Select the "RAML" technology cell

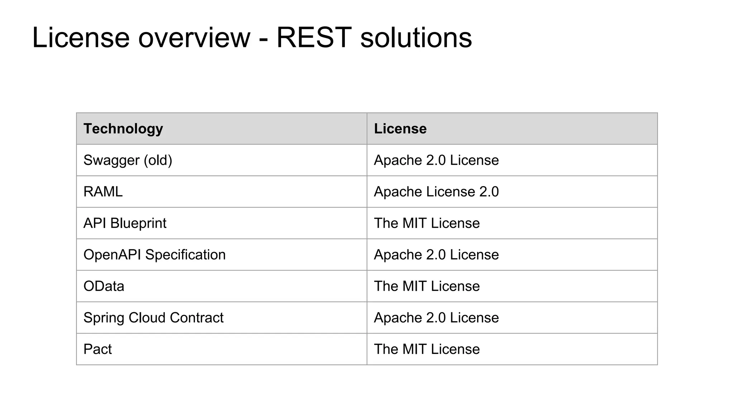[103, 192]
